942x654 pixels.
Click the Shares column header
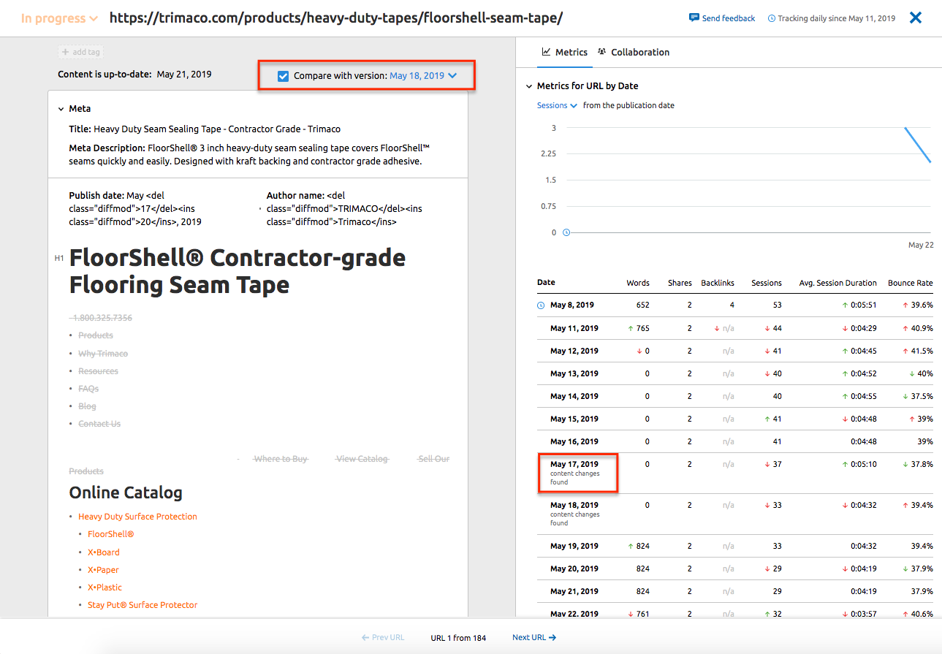(x=680, y=283)
